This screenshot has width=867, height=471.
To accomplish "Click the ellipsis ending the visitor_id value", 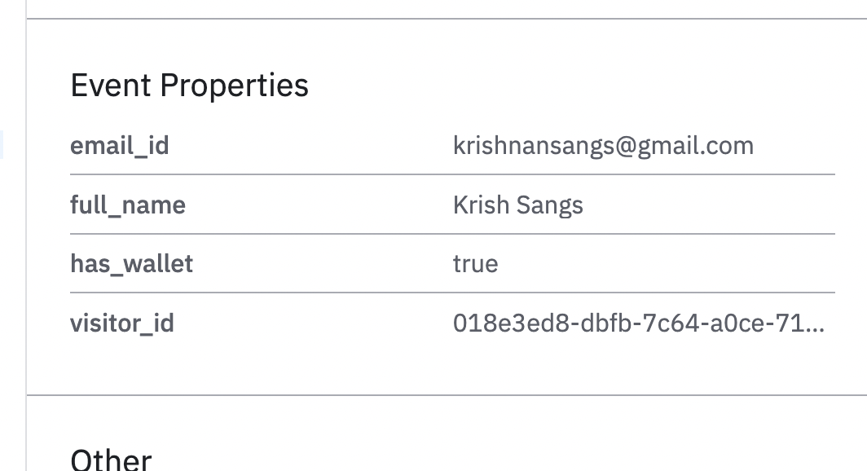I will (x=816, y=326).
